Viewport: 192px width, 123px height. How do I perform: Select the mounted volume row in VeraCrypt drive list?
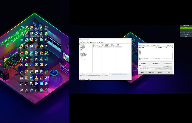point(155,58)
